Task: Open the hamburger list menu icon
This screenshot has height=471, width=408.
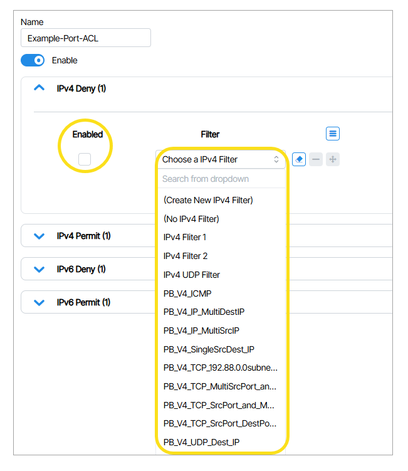Action: click(333, 134)
